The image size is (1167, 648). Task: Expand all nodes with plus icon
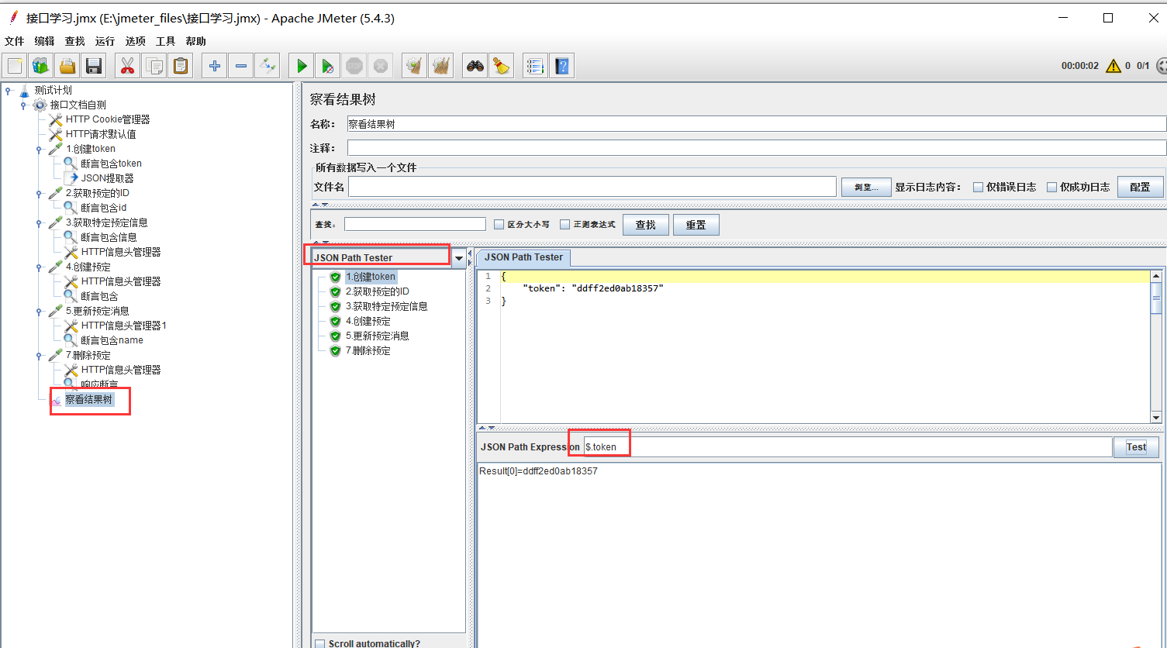[215, 66]
